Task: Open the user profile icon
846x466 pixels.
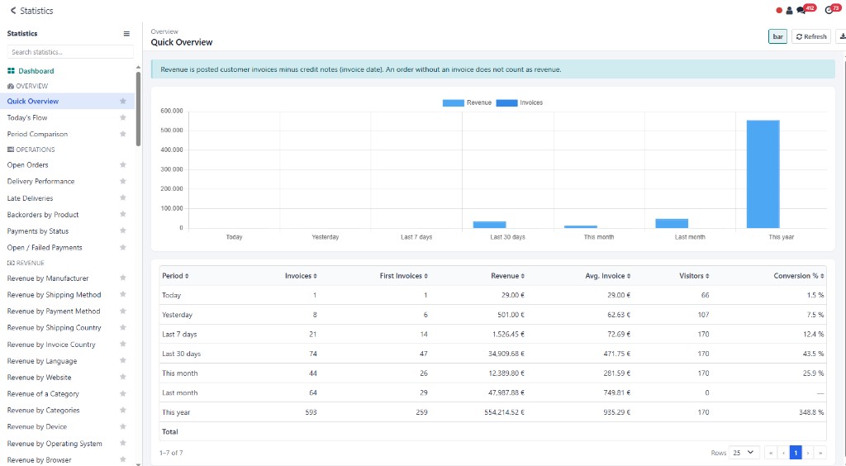Action: pos(789,10)
